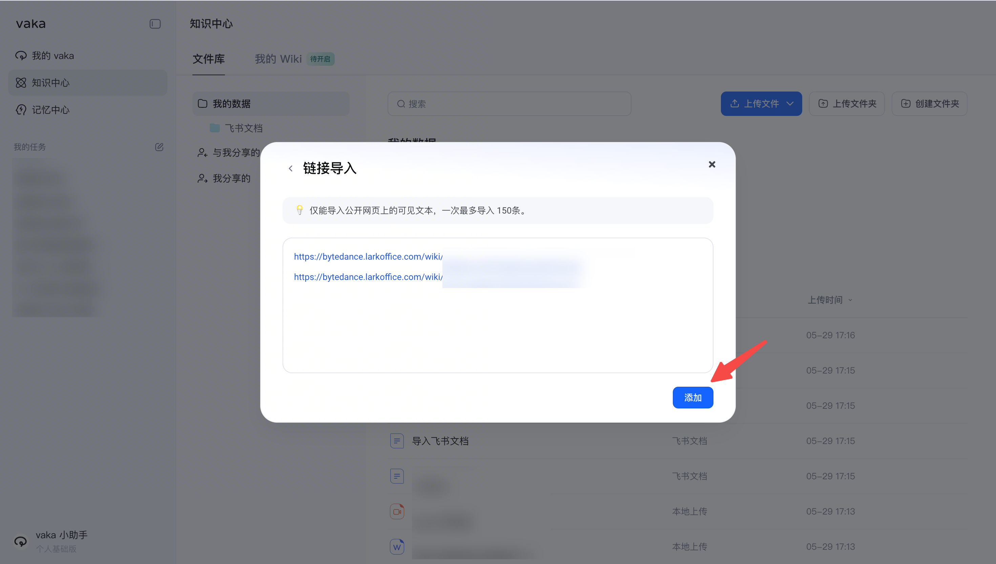
Task: Click the new task edit icon
Action: (159, 147)
